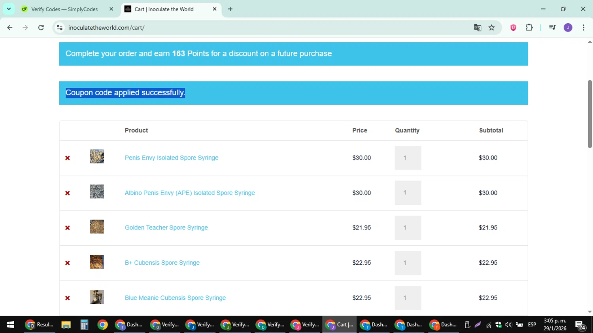Bookmark this page with the star icon
593x333 pixels.
pos(492,28)
